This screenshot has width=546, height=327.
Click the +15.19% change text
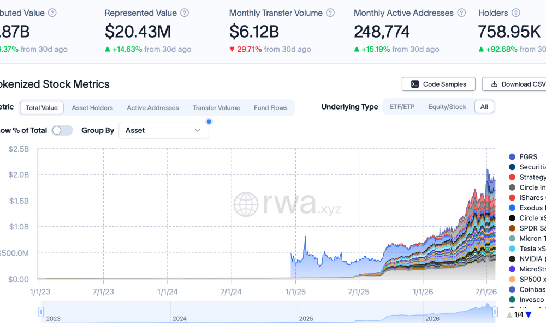(376, 50)
